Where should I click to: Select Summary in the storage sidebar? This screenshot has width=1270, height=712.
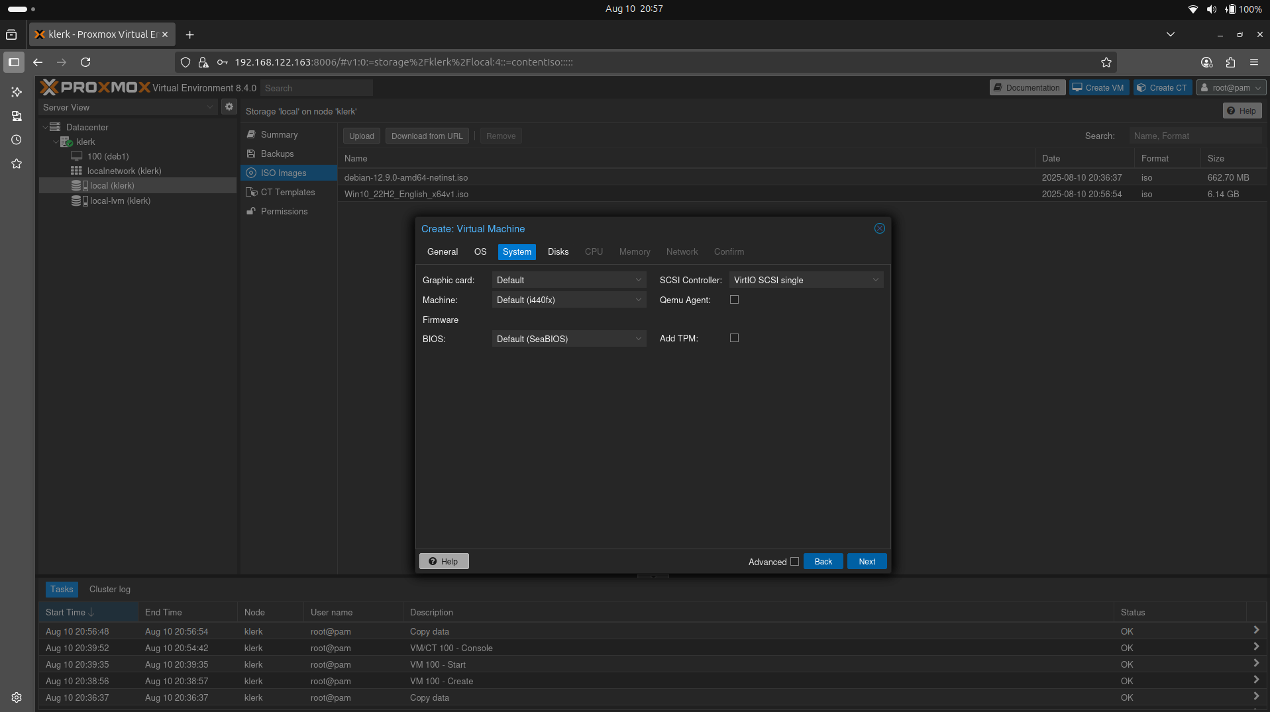tap(278, 134)
